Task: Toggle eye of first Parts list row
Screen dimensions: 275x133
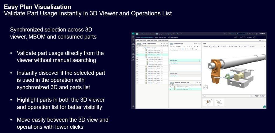Action: 170,87
